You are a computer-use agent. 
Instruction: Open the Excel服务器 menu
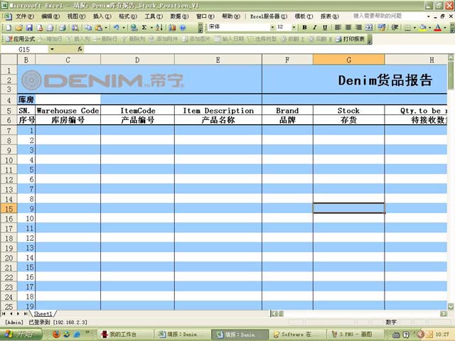[269, 16]
